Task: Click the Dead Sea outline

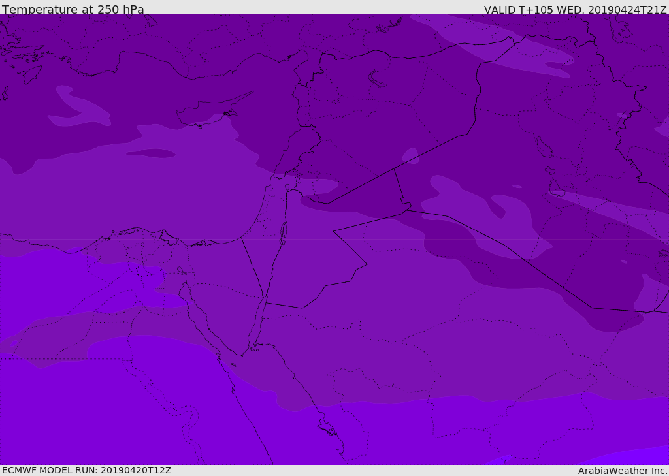Action: [x=284, y=231]
